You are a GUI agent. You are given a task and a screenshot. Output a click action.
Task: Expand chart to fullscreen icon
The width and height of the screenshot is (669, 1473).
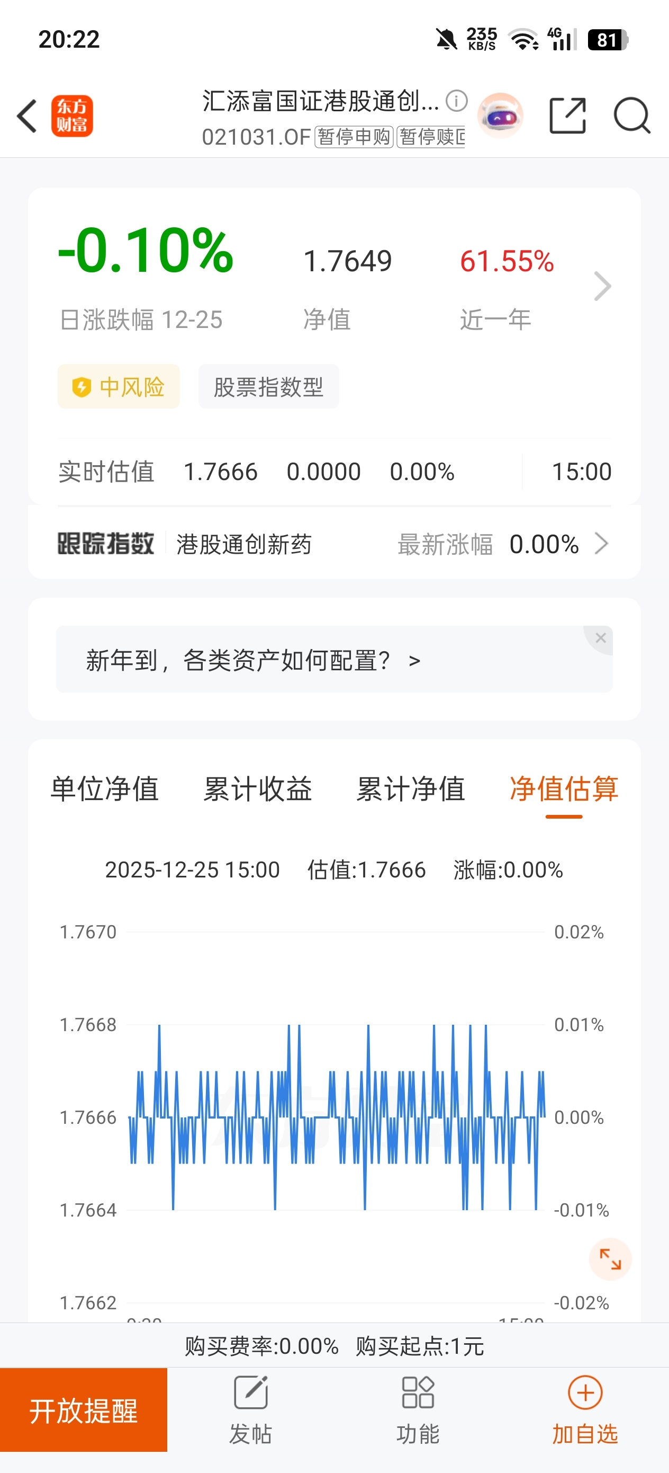pos(610,1259)
